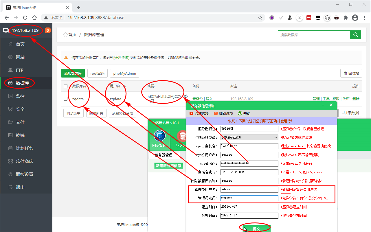This screenshot has height=232, width=371.
Task: Toggle the select-all checkbox in the table header
Action: tap(66, 86)
